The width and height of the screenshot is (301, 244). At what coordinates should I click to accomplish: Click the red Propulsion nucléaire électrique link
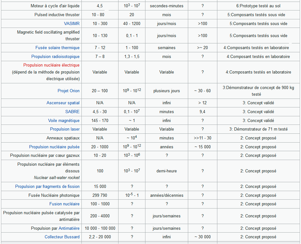click(51, 65)
